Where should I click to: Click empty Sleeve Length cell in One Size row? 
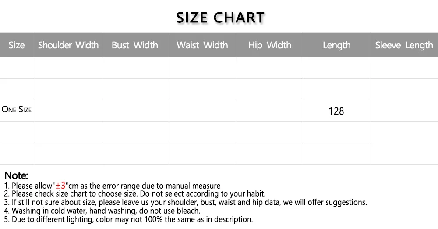tap(404, 111)
